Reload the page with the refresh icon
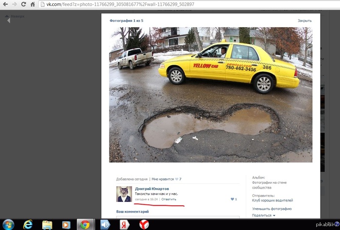 (23, 4)
